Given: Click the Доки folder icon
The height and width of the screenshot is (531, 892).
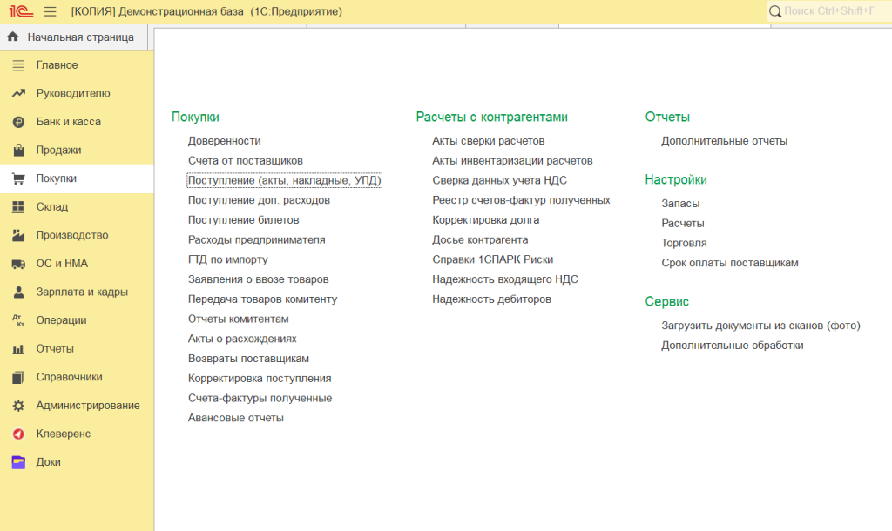Looking at the screenshot, I should point(19,462).
